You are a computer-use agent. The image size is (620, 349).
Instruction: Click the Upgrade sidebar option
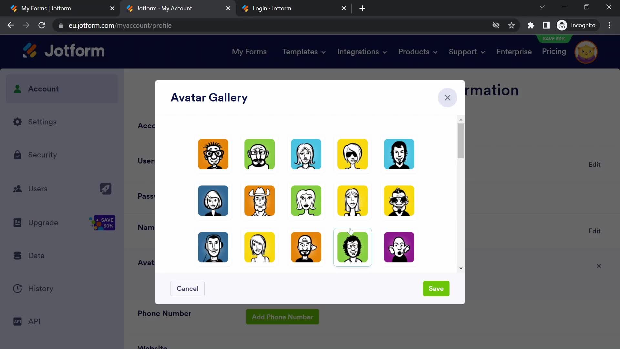tap(43, 222)
